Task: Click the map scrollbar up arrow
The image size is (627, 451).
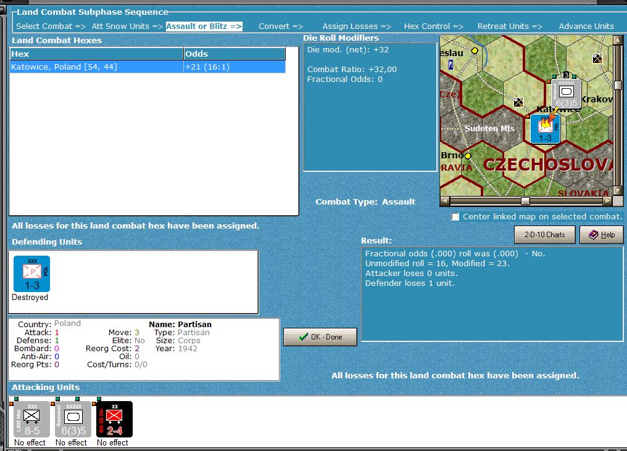Action: (x=618, y=39)
